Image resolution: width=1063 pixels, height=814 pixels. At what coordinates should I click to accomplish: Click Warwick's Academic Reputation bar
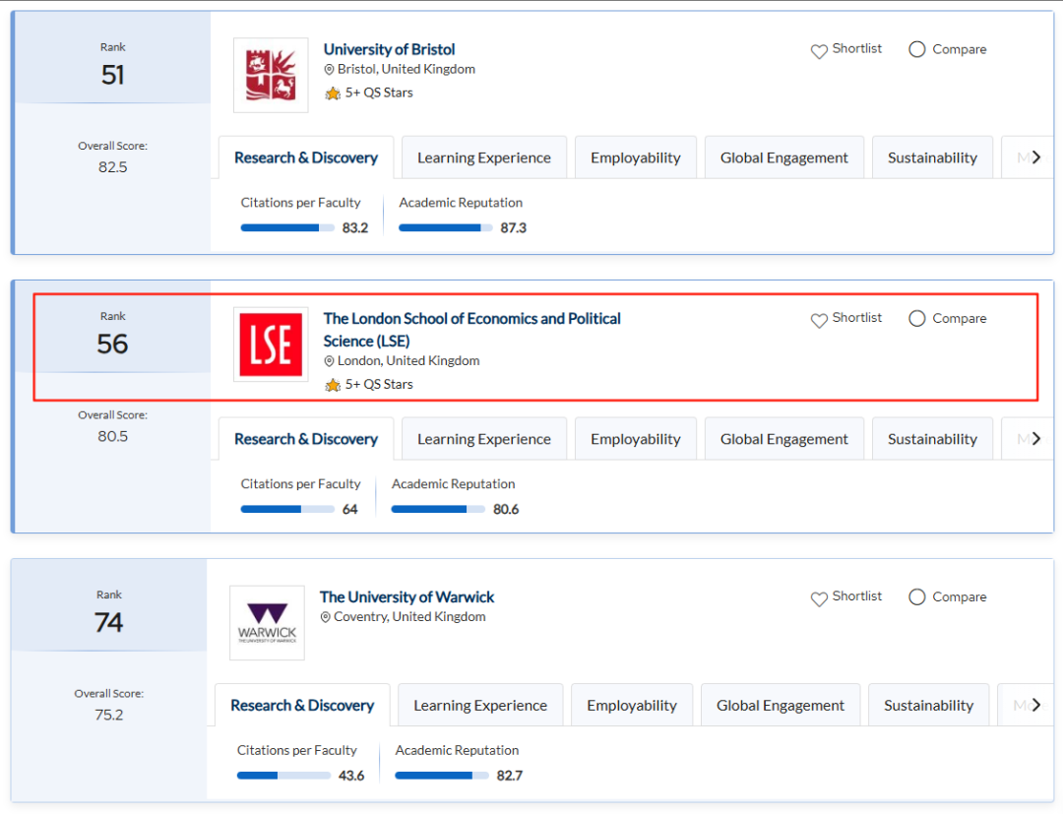[442, 776]
